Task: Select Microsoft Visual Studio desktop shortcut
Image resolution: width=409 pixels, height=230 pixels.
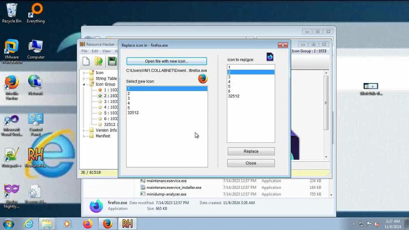Action: (x=12, y=125)
